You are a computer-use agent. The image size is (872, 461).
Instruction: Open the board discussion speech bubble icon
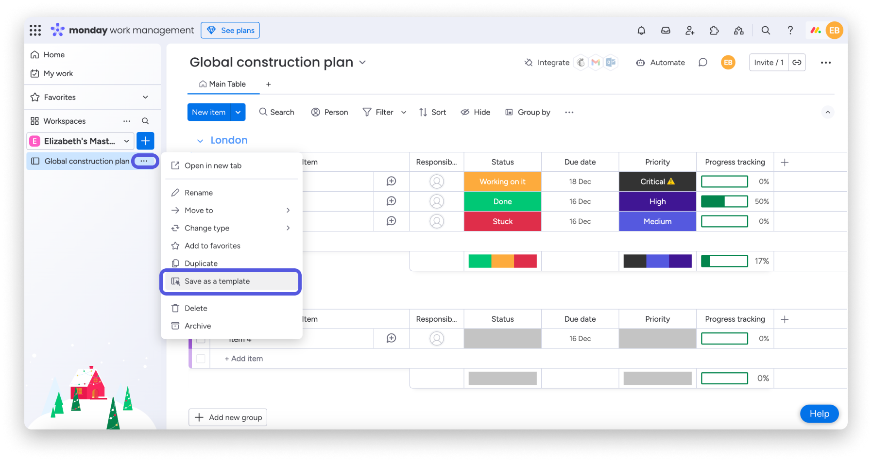702,62
